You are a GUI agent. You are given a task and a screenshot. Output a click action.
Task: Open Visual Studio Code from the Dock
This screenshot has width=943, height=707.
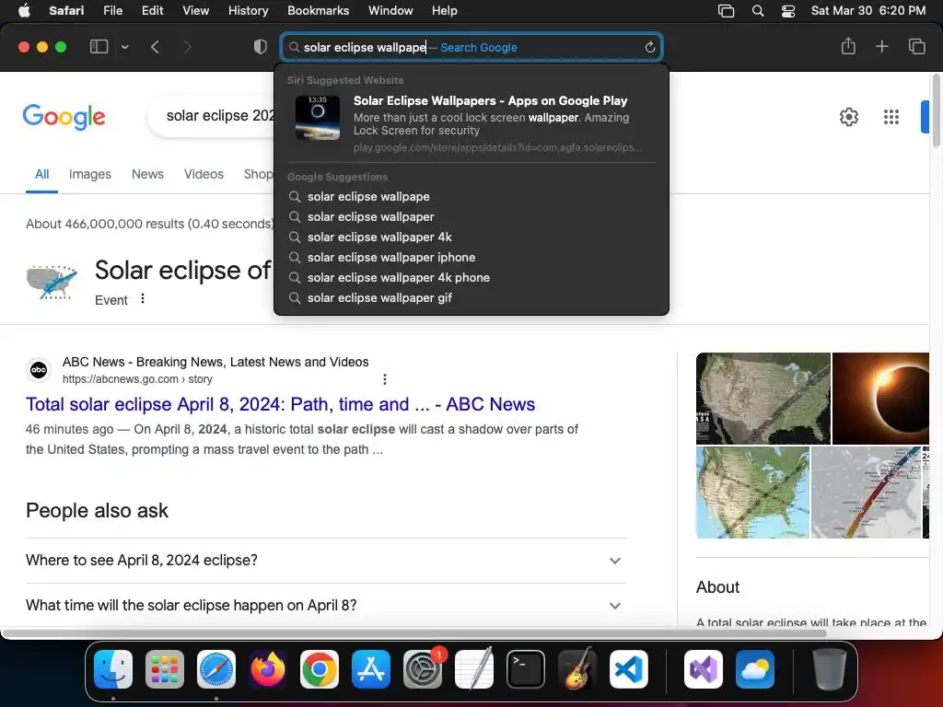coord(628,669)
